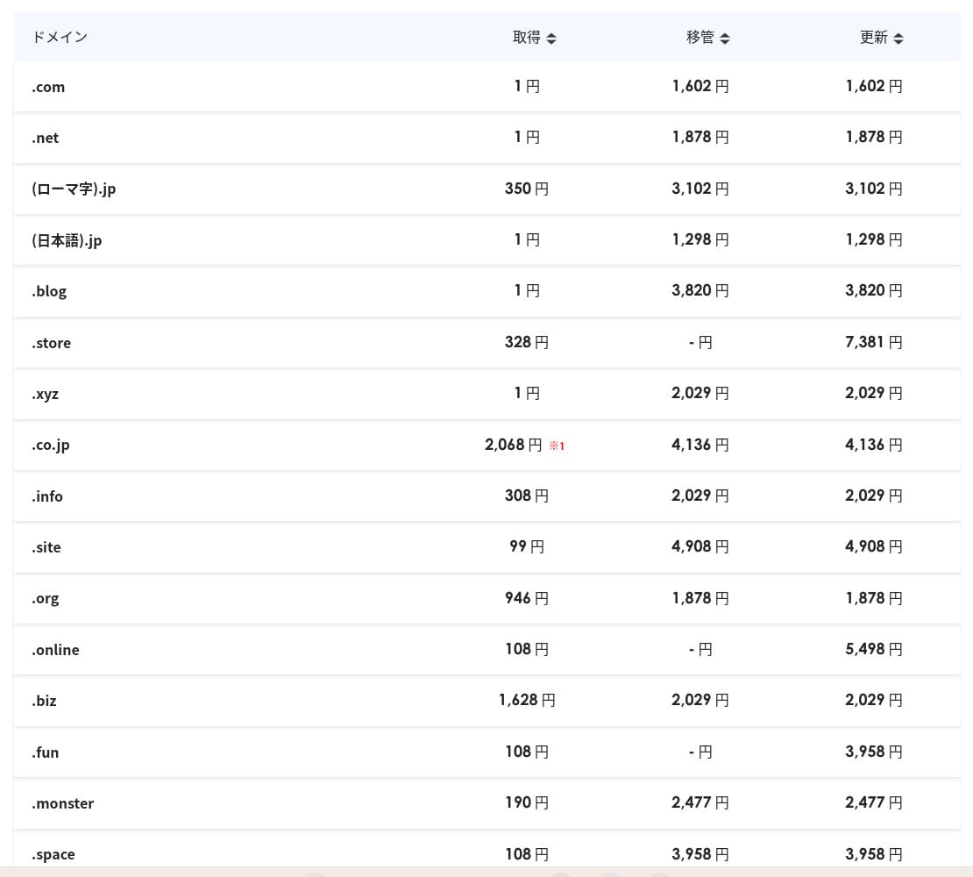Click the .monster domain name
Screen dimensions: 973x877
coord(63,803)
